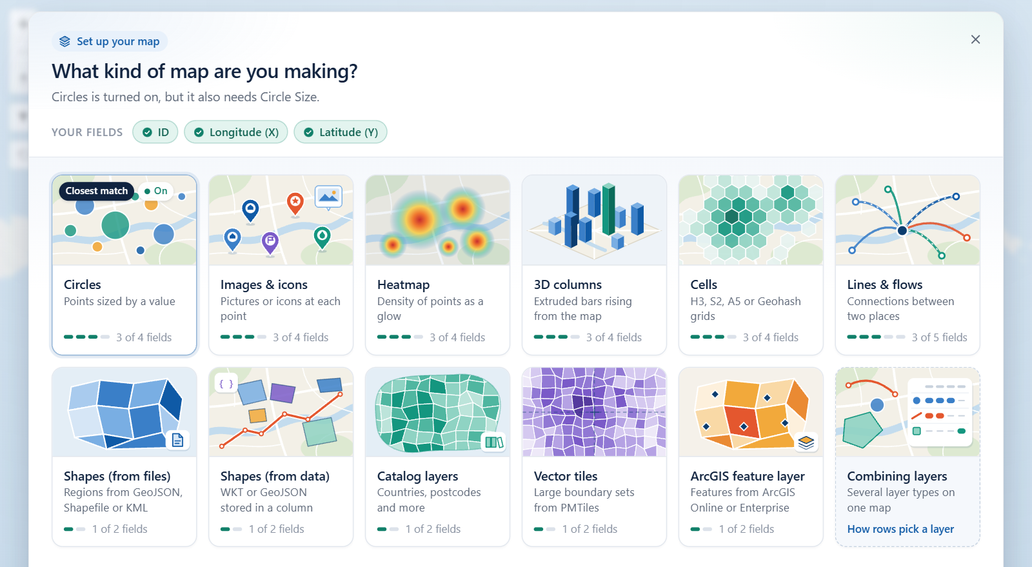Click the Circles 3 of 4 fields indicator
The width and height of the screenshot is (1032, 567).
point(118,337)
